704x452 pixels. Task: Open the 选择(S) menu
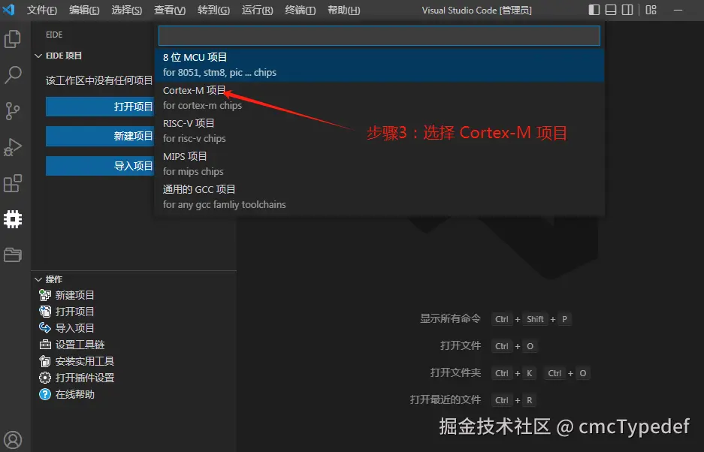[127, 10]
